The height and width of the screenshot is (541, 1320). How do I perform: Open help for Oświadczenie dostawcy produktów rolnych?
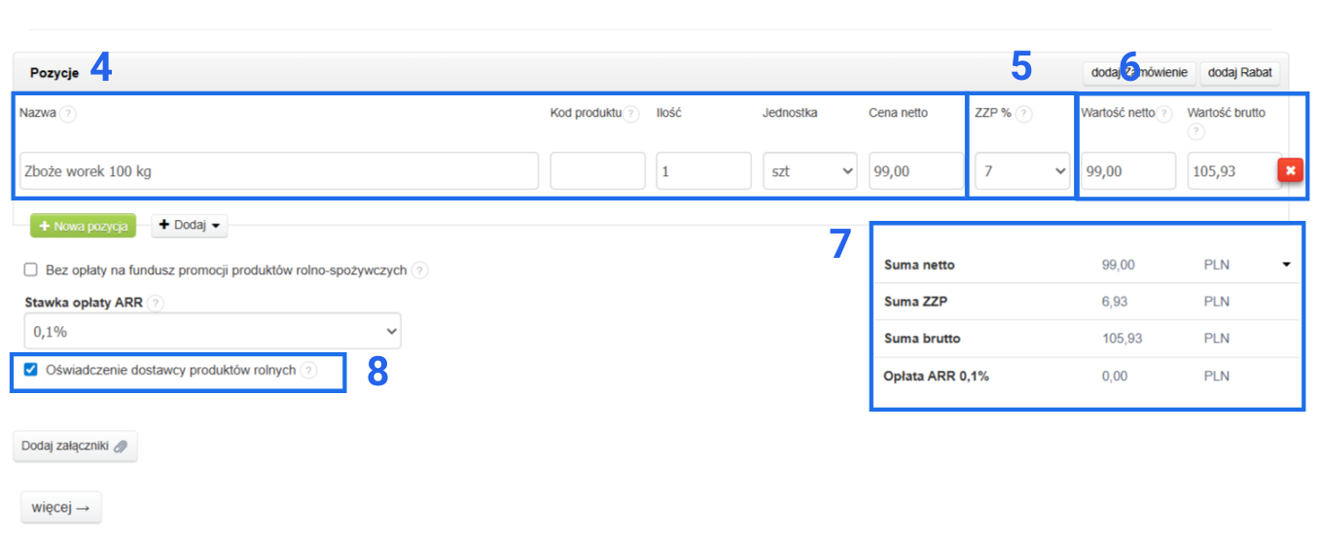click(x=308, y=371)
